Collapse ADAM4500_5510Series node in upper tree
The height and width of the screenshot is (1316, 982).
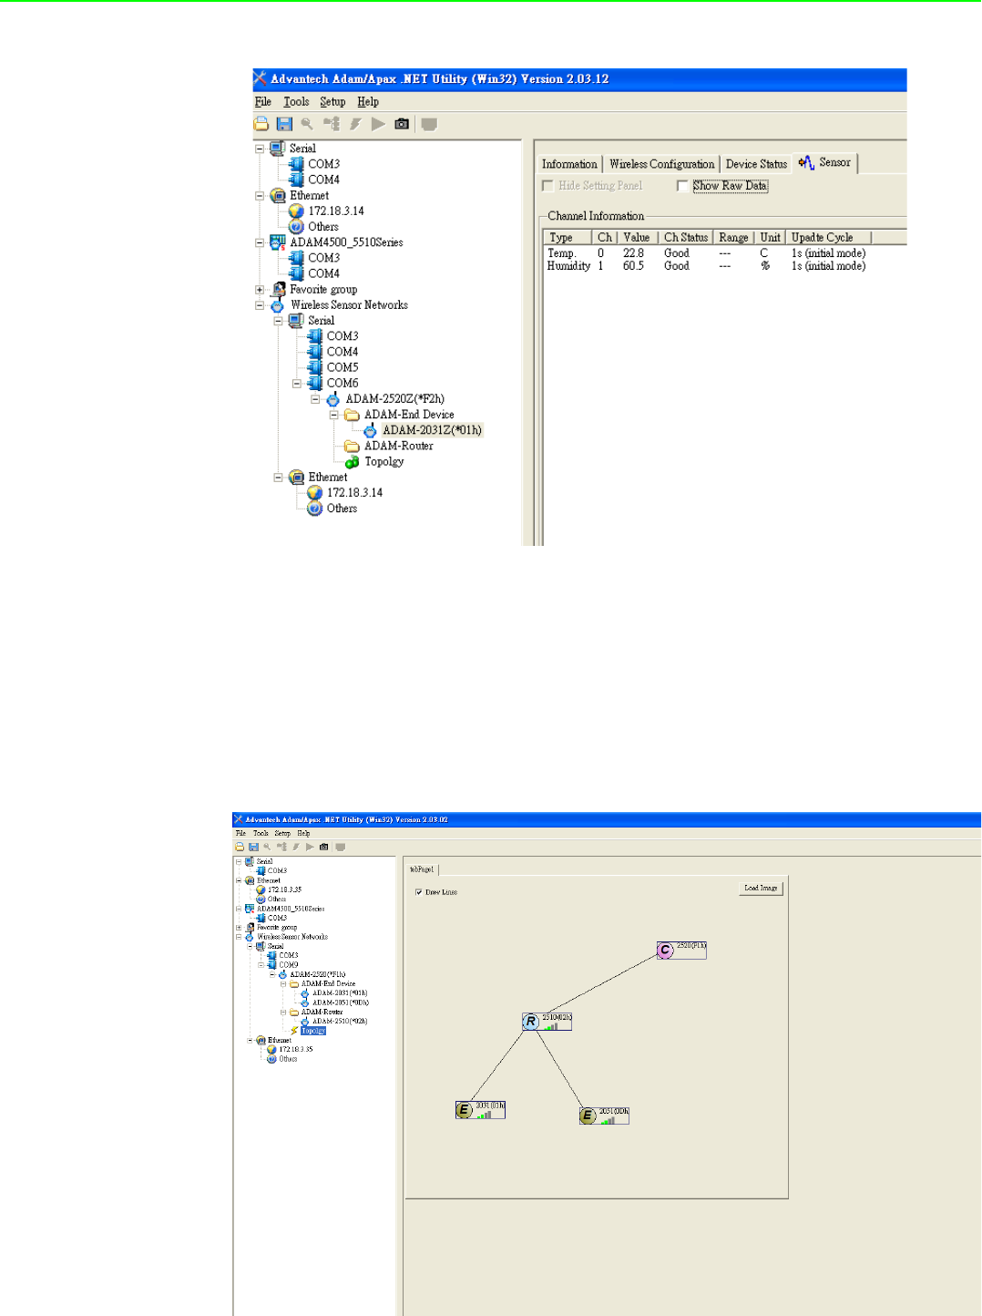coord(260,242)
